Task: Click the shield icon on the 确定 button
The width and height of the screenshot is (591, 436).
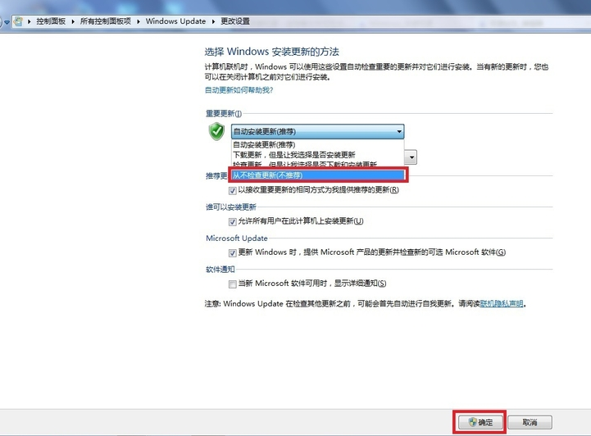Action: tap(471, 422)
